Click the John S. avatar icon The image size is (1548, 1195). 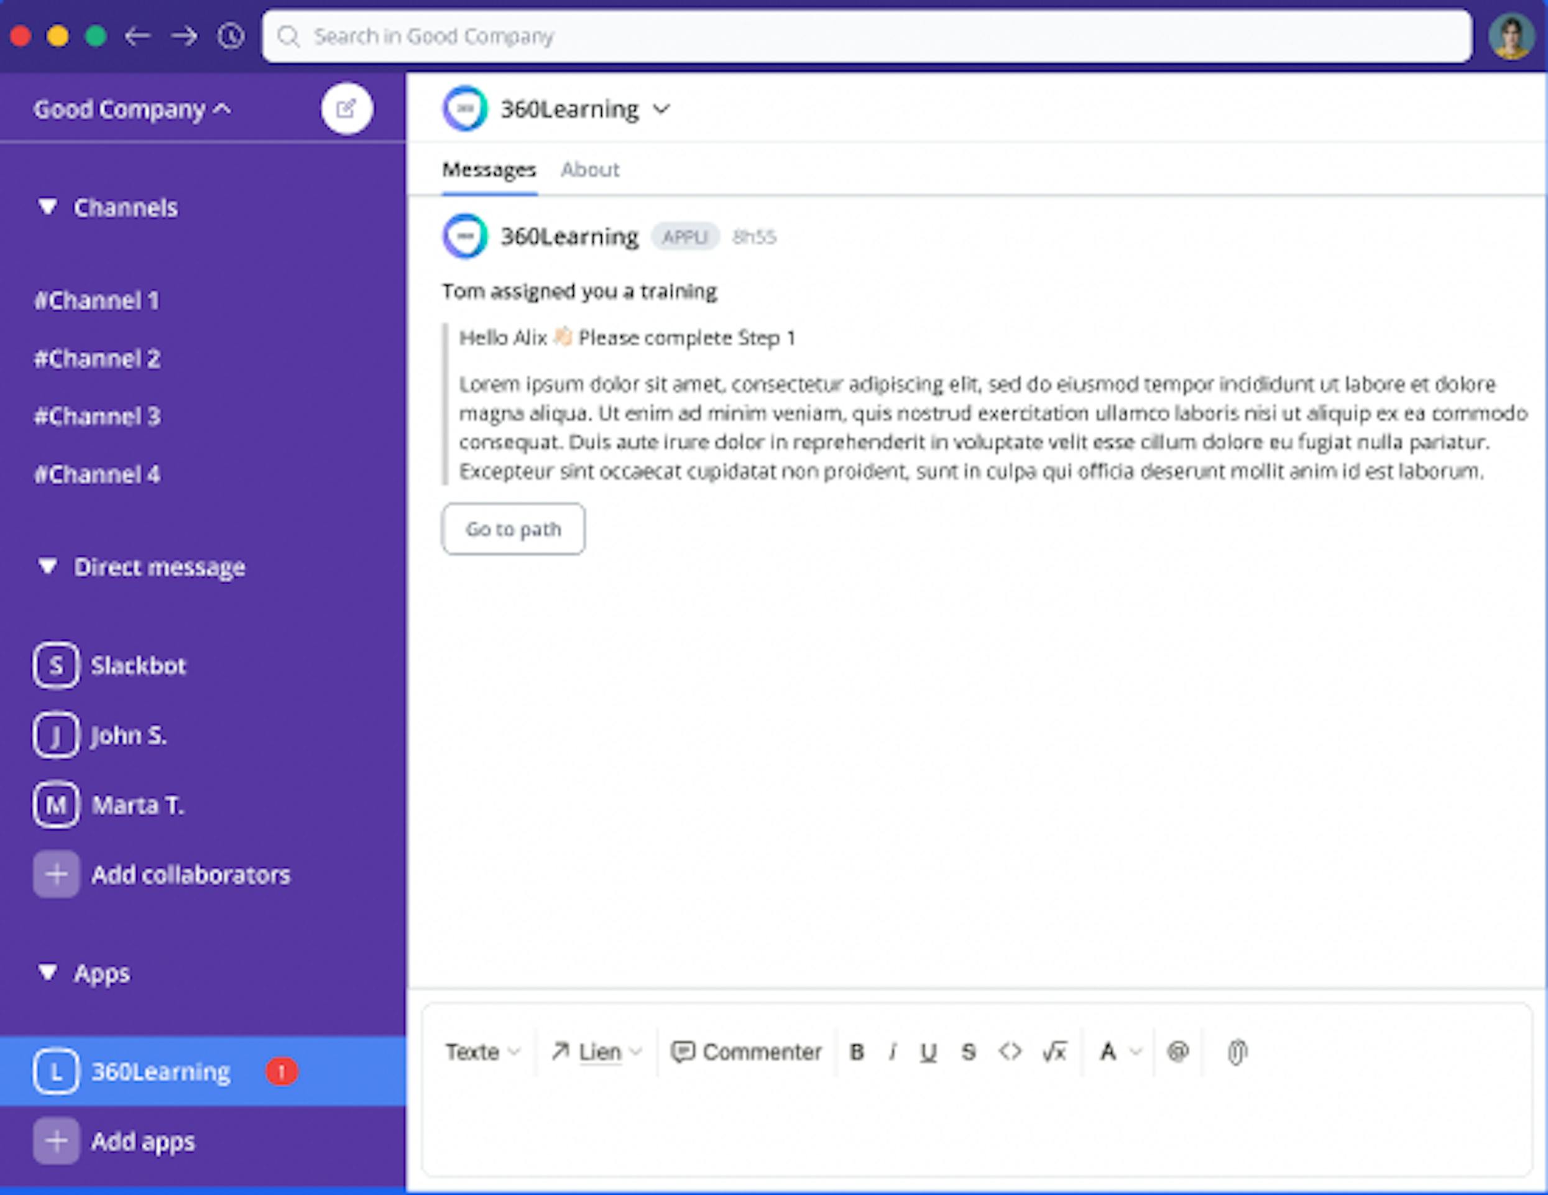click(x=56, y=735)
